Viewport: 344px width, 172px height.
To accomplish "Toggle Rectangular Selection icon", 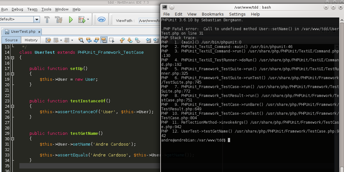I will [x=112, y=40].
